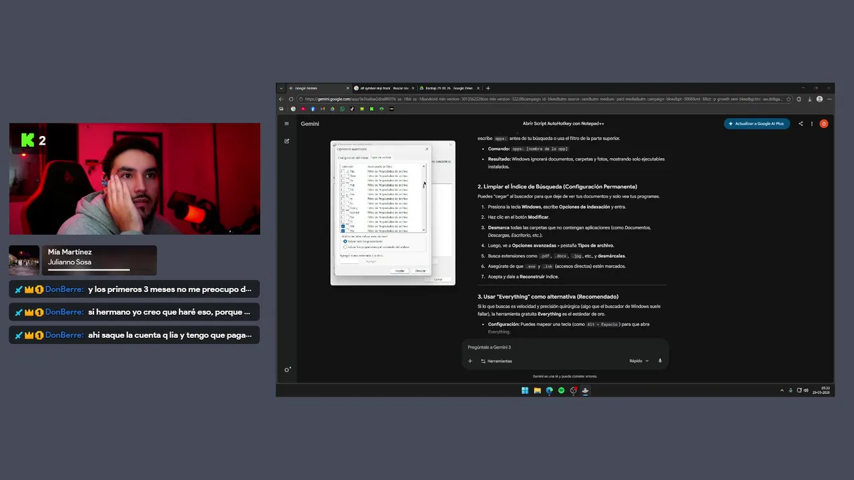
Task: Open the Rápido model selector dropdown
Action: pos(638,361)
